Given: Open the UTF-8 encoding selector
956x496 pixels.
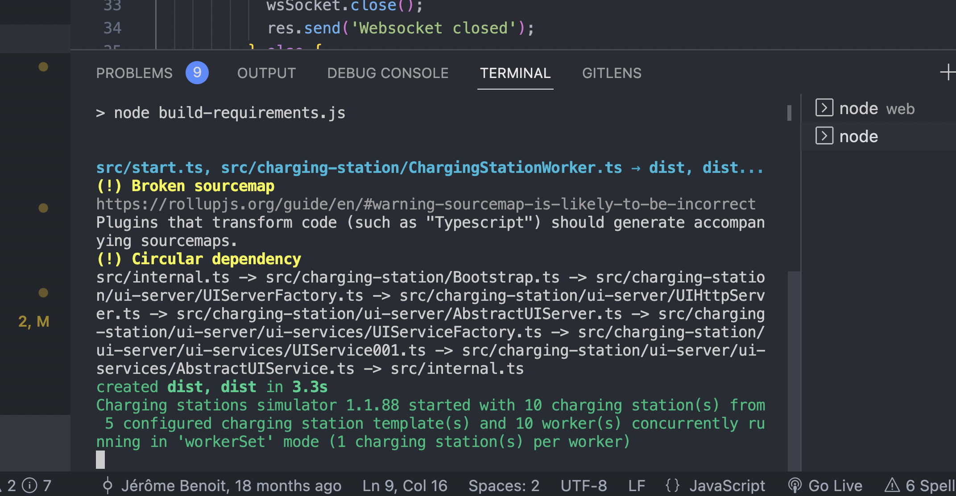Looking at the screenshot, I should coord(584,486).
